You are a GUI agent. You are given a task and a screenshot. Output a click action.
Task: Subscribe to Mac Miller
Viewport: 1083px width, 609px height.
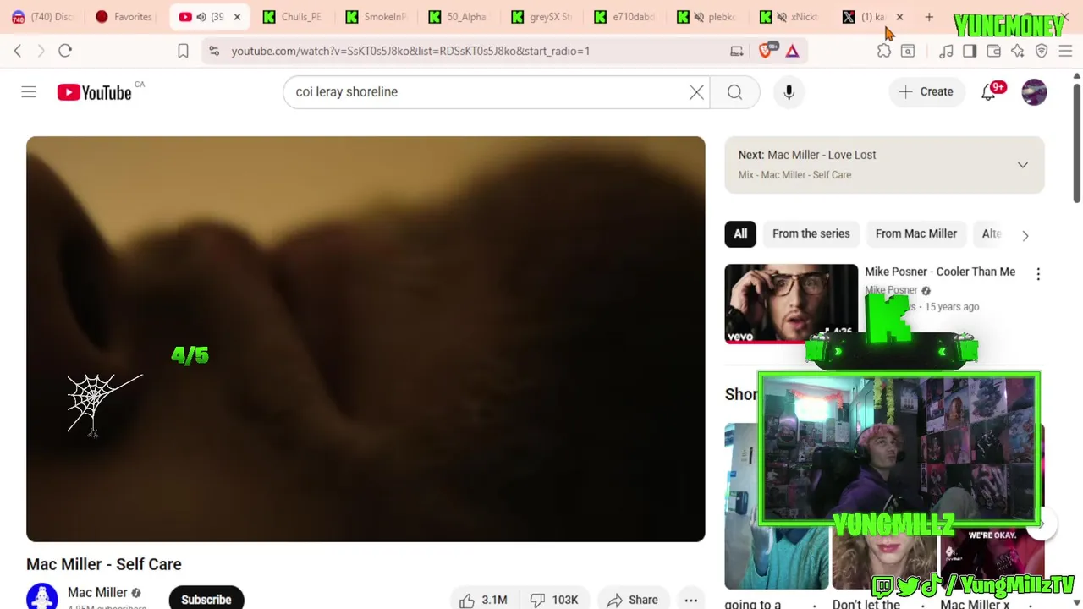tap(206, 599)
